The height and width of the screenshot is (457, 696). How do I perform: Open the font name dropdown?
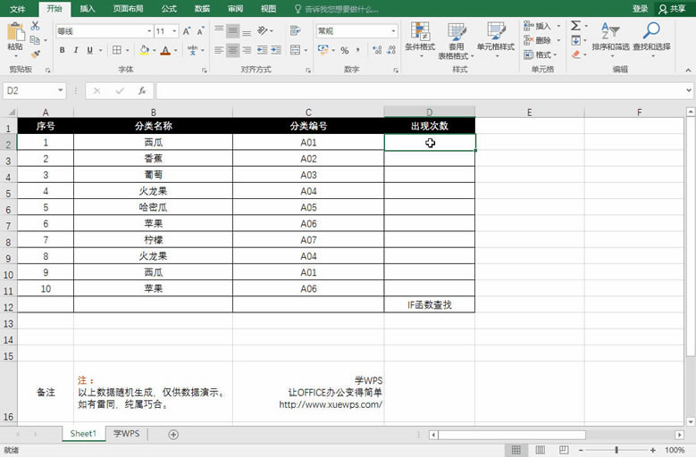(149, 31)
